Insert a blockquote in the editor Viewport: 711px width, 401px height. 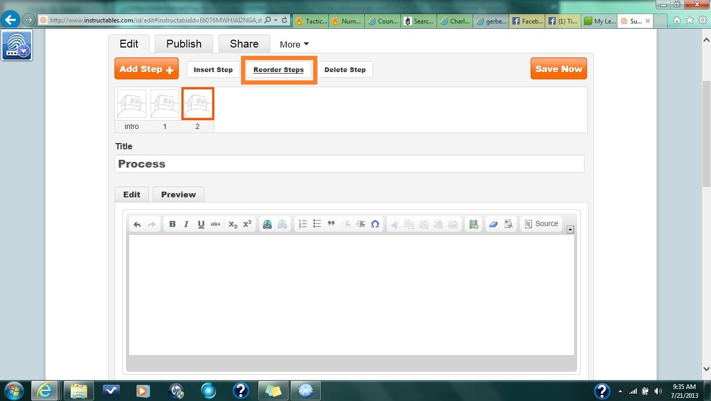331,224
